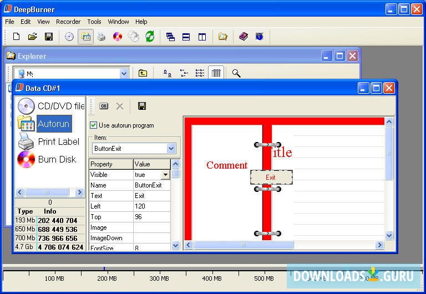This screenshot has height=294, width=426.
Task: Click the horizontal scrollbar thumb of the preview
Action: point(243,245)
